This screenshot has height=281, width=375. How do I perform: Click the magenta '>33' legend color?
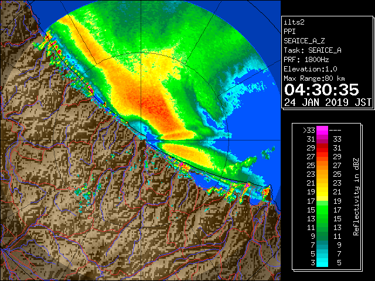pos(322,130)
